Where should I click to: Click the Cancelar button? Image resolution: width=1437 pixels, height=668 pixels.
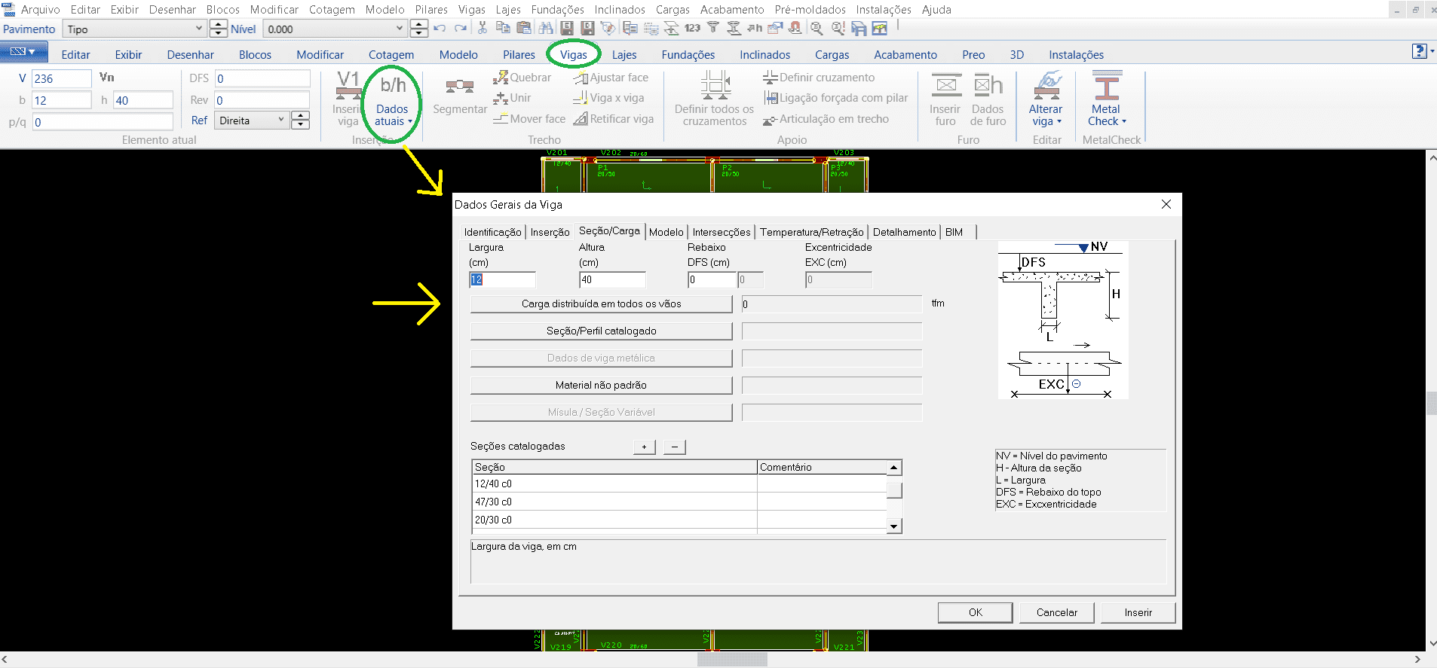point(1056,612)
